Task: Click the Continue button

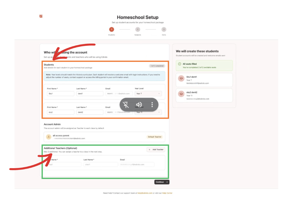Action: (x=162, y=182)
